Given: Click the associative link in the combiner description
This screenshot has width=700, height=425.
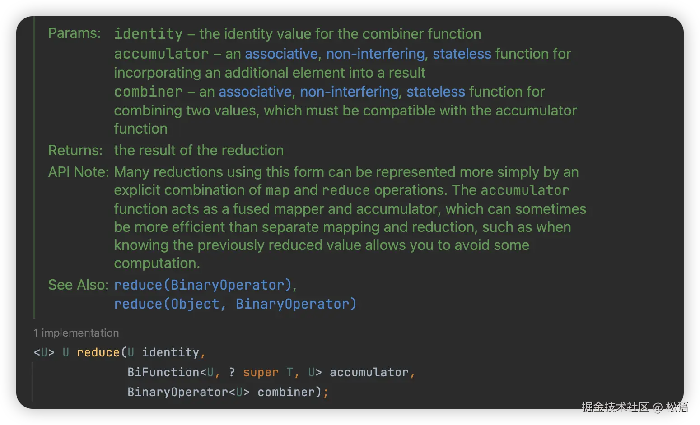Looking at the screenshot, I should (255, 92).
